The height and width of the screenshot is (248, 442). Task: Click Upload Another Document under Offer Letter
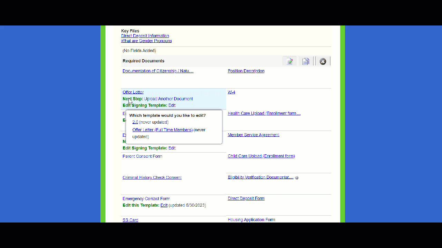(x=169, y=99)
